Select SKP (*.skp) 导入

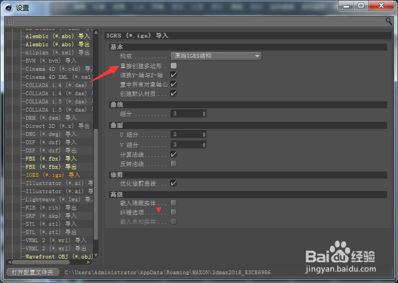point(51,216)
